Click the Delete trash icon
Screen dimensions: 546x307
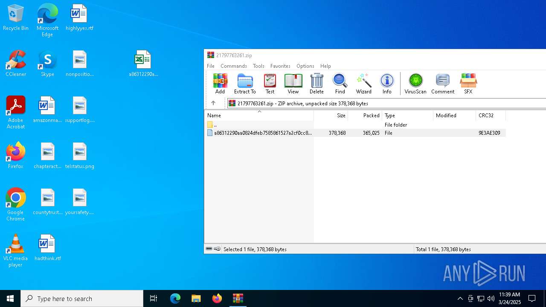click(317, 84)
